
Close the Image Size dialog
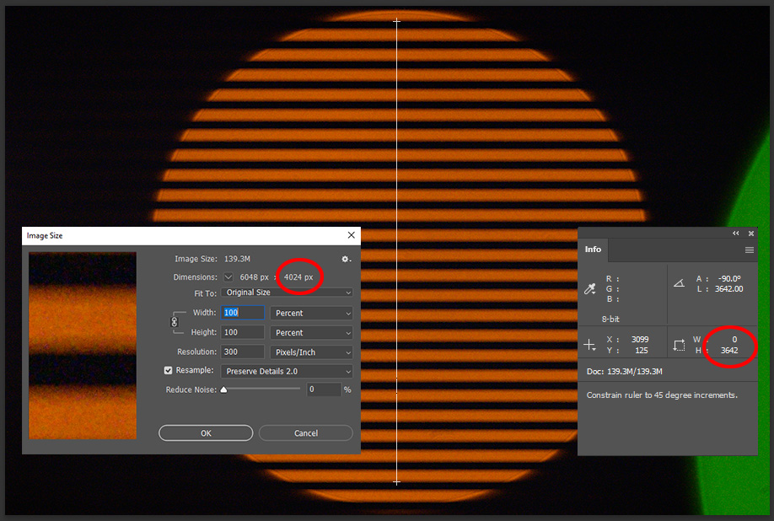[x=351, y=235]
